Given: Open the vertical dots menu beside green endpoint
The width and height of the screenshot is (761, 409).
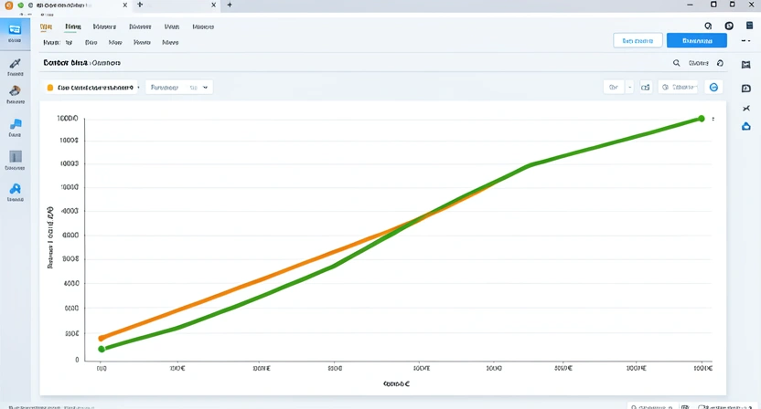Looking at the screenshot, I should pos(713,119).
